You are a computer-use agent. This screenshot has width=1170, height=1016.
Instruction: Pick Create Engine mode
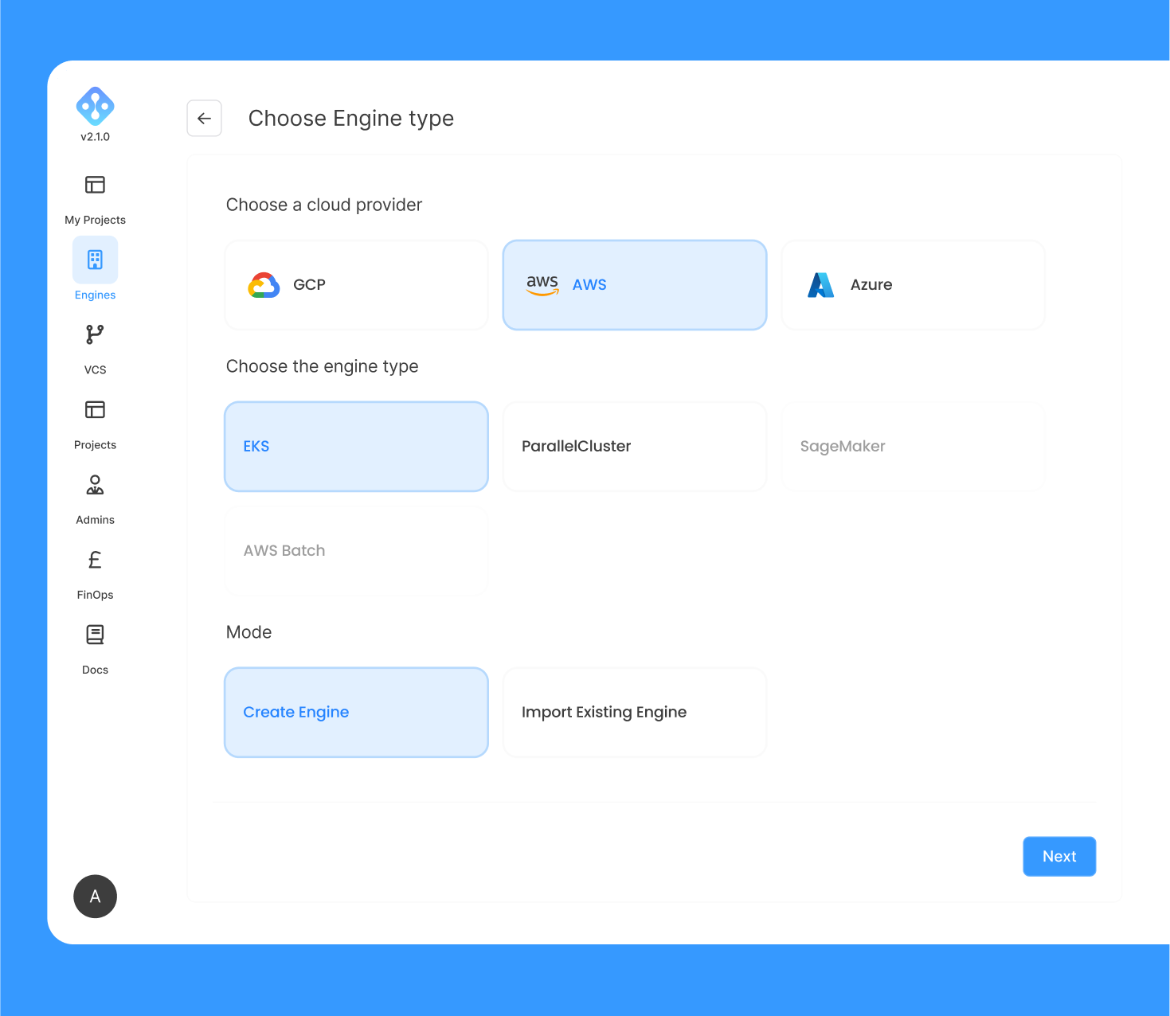[356, 713]
